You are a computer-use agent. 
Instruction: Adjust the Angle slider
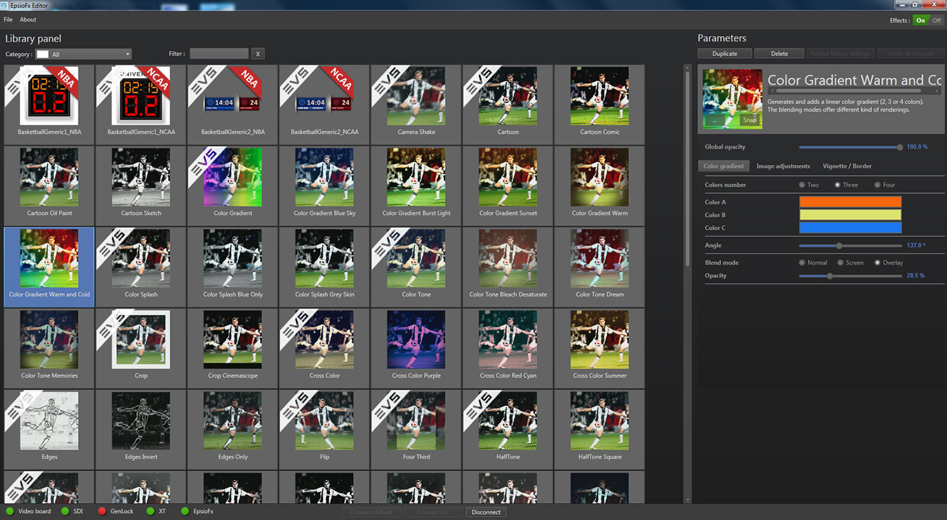[850, 245]
